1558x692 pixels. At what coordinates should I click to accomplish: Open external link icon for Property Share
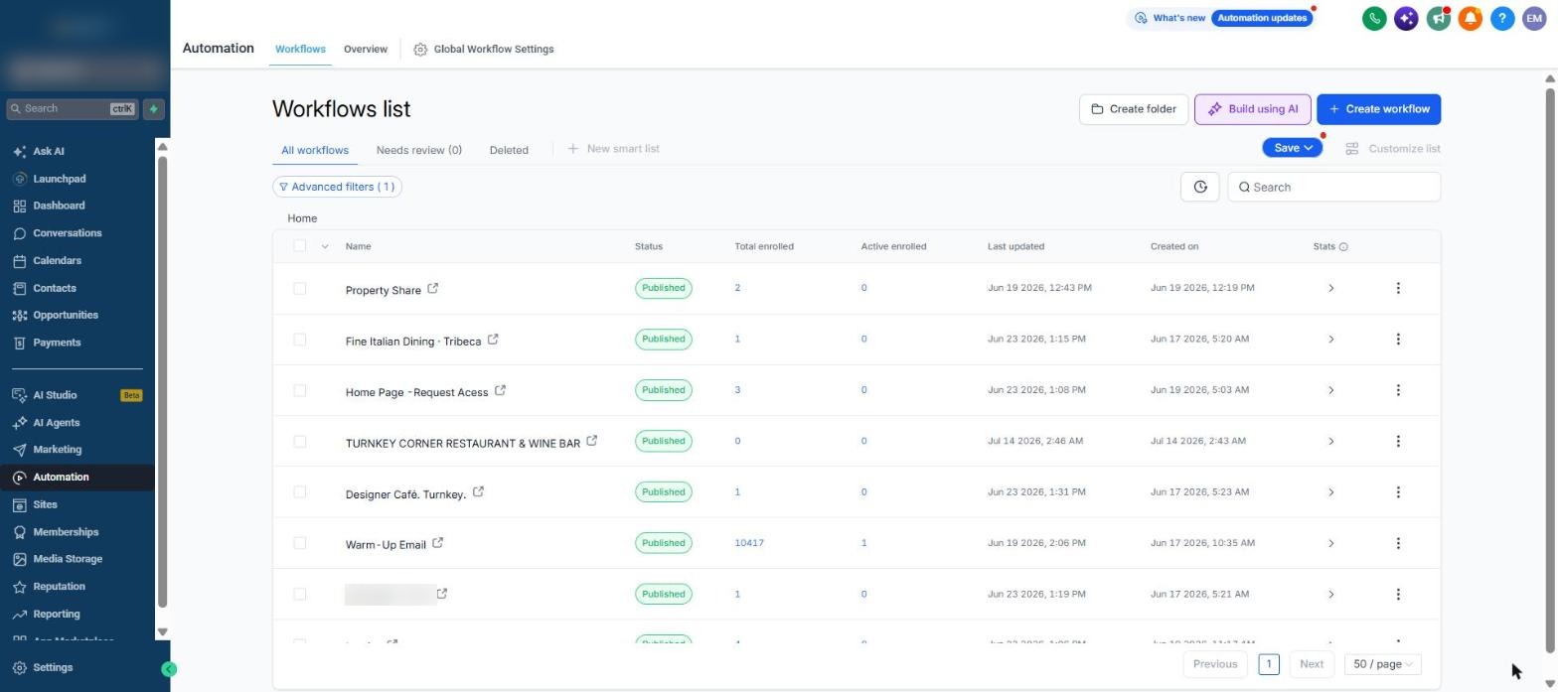[433, 289]
